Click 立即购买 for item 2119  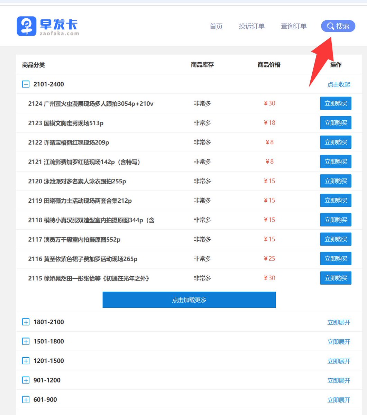(x=336, y=200)
